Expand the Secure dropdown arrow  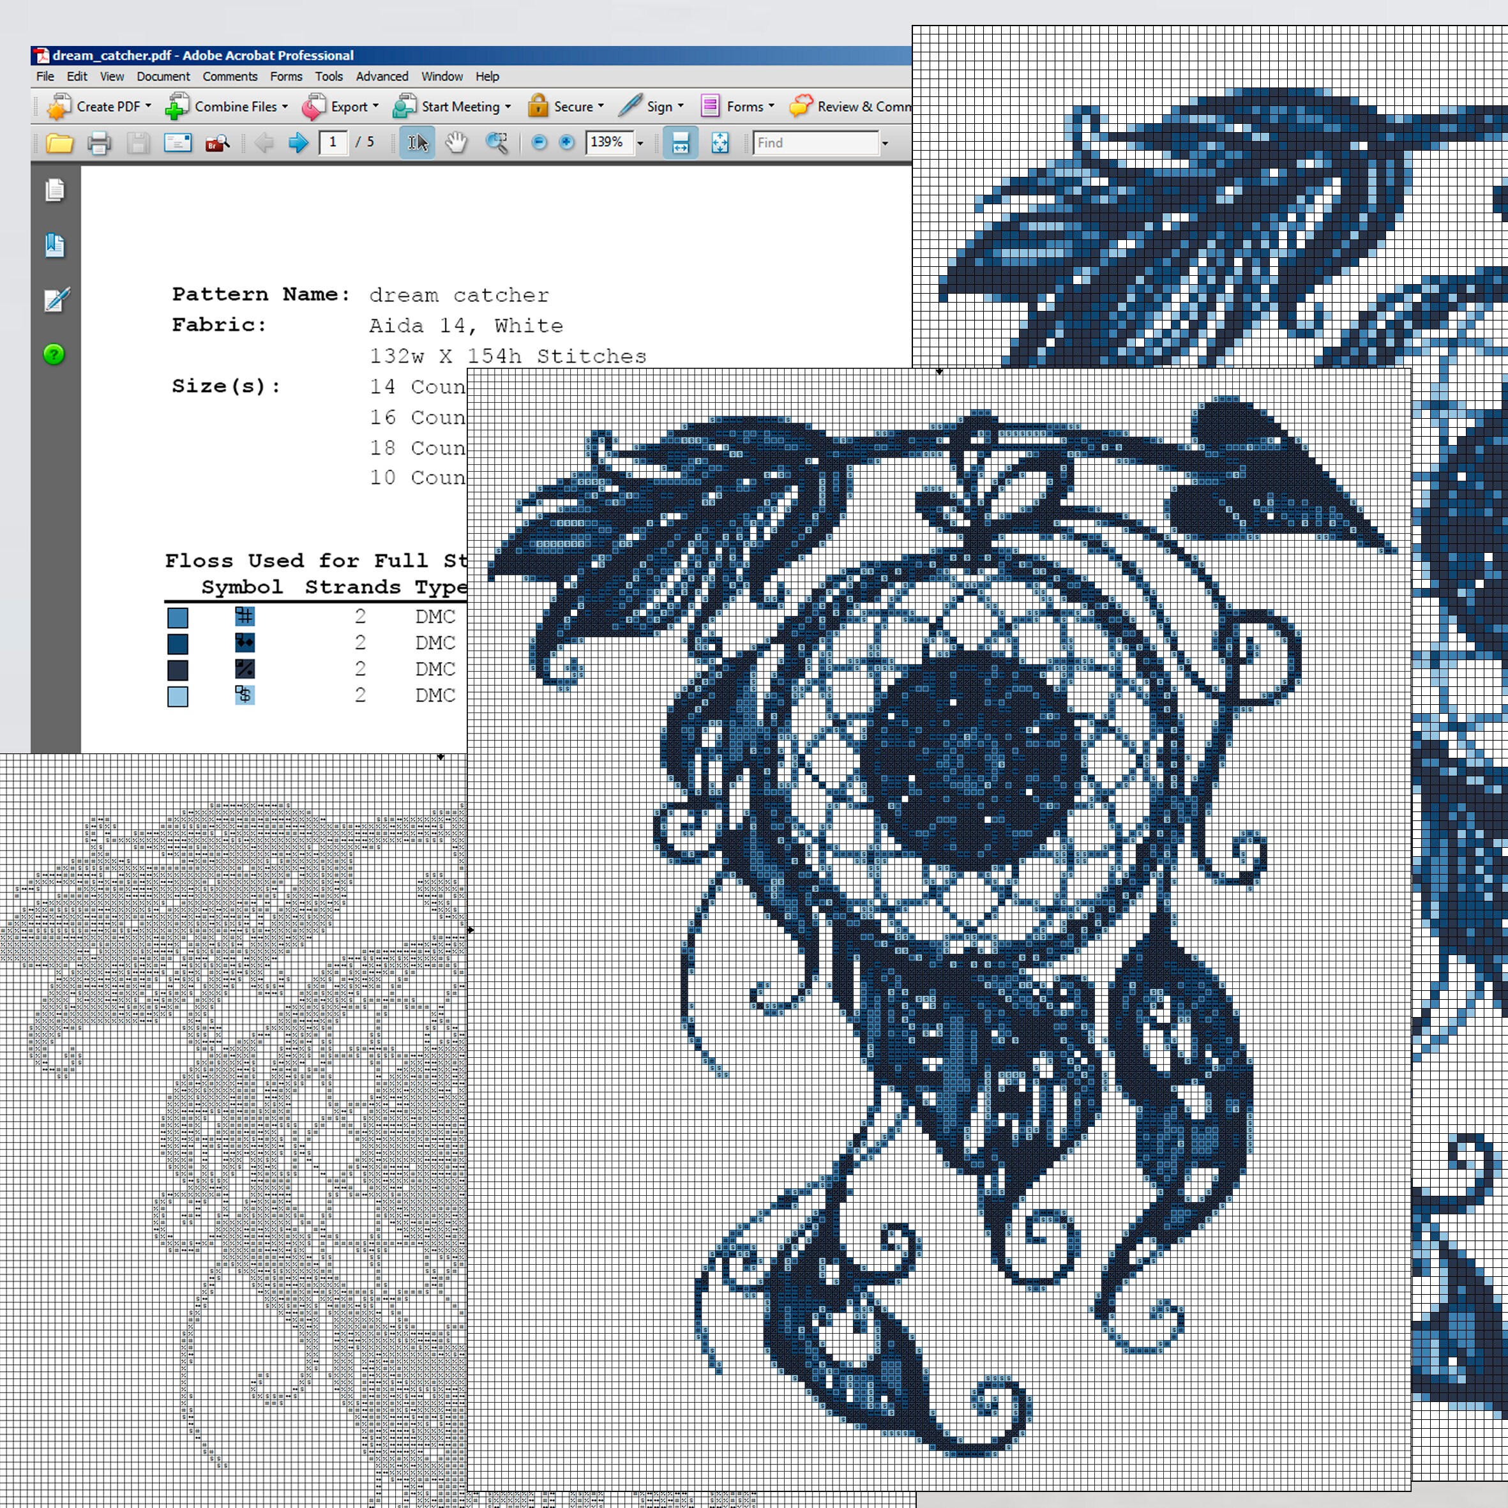click(601, 105)
